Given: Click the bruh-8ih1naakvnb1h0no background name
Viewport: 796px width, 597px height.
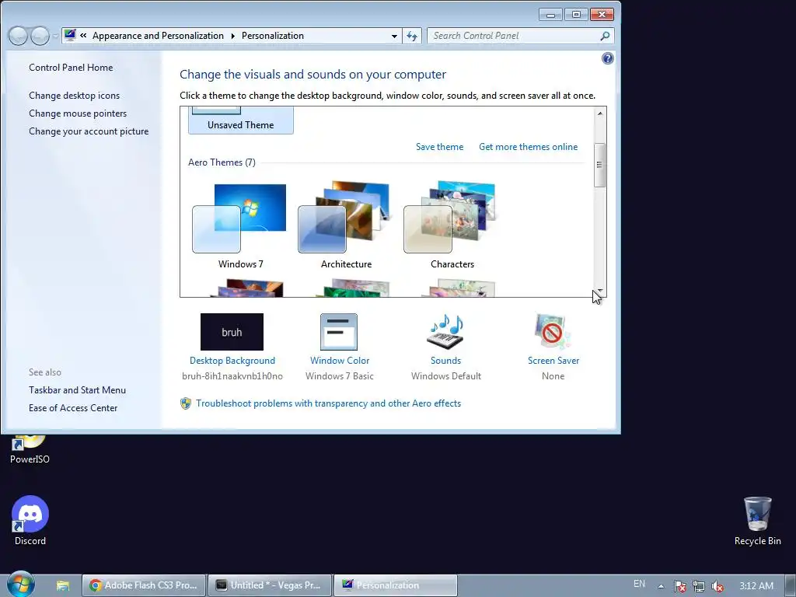Looking at the screenshot, I should 232,376.
